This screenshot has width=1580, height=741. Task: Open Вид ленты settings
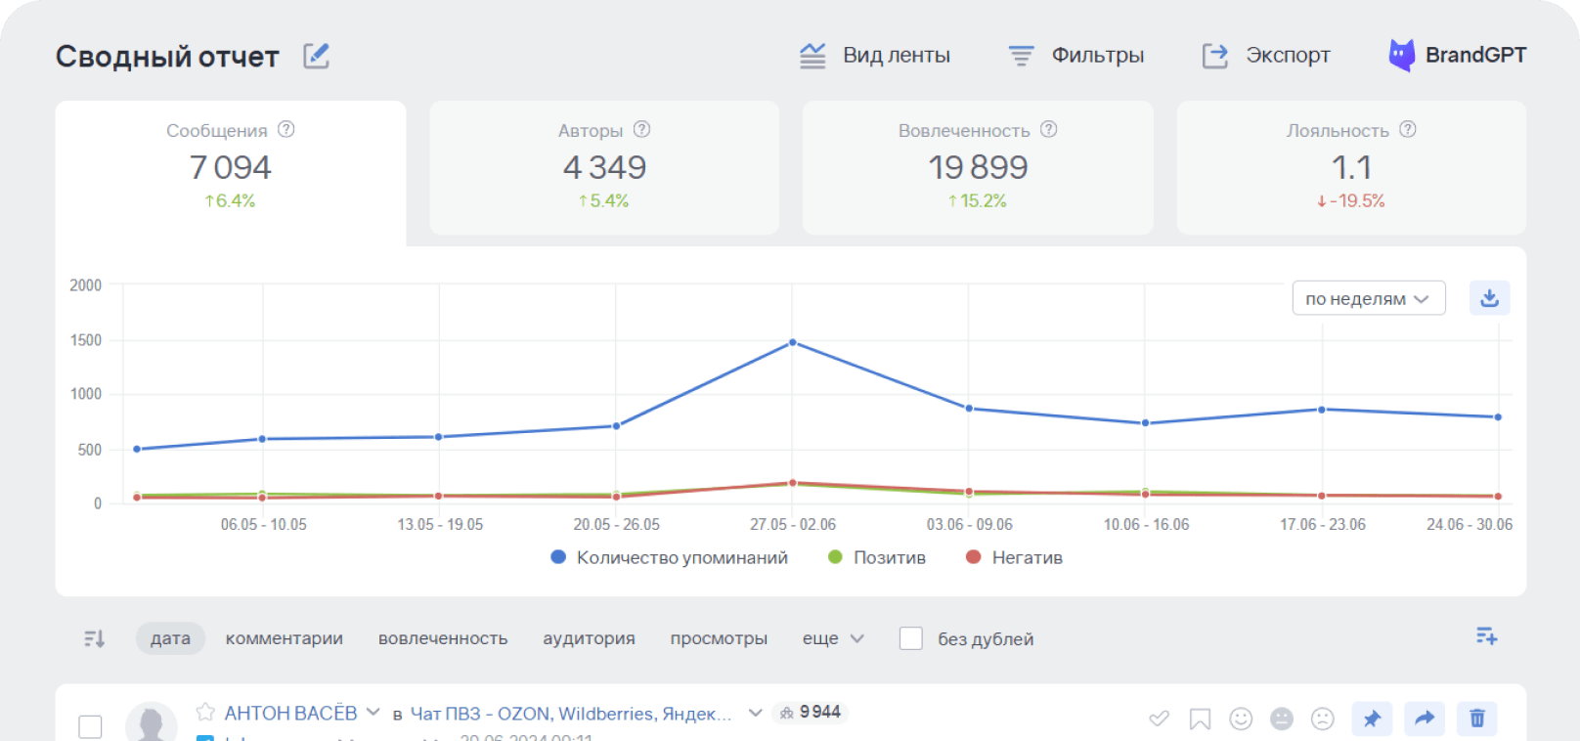[x=875, y=56]
